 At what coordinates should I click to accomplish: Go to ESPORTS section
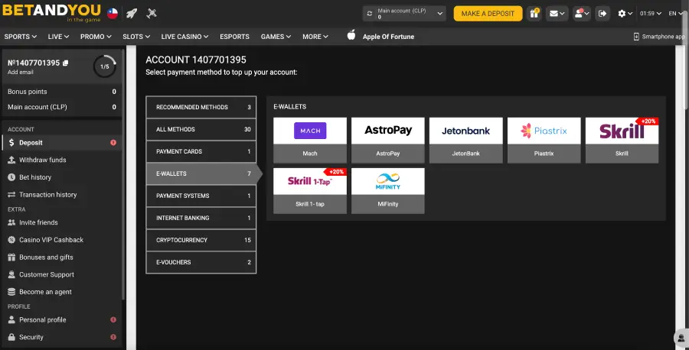235,37
